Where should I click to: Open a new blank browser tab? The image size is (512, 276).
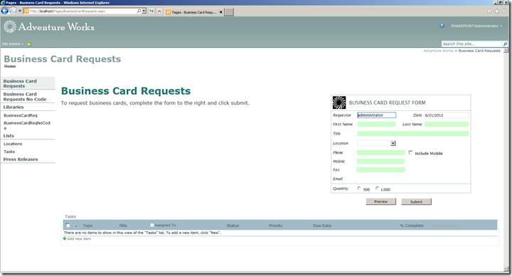pos(229,12)
